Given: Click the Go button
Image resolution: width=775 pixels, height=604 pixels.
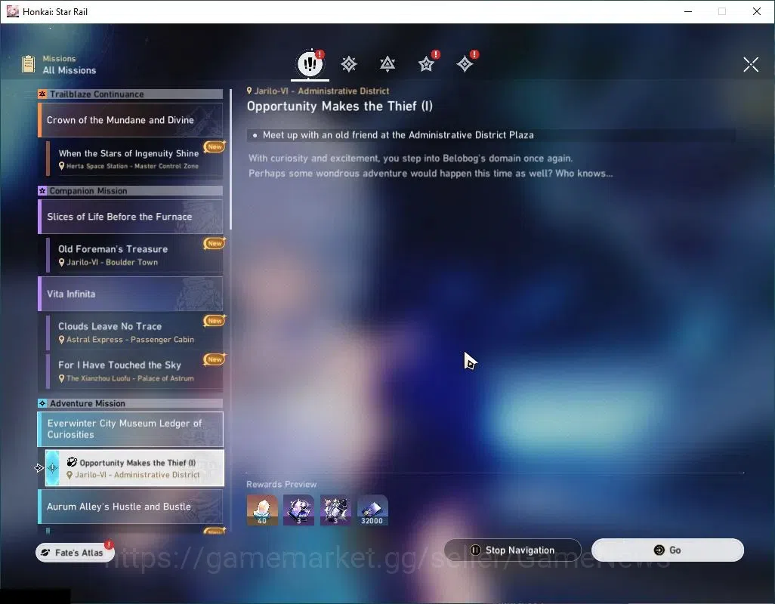Looking at the screenshot, I should pos(667,550).
